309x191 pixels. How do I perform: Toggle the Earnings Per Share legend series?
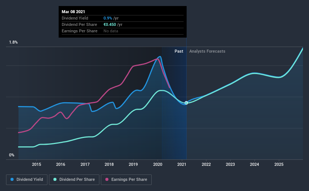[126, 180]
